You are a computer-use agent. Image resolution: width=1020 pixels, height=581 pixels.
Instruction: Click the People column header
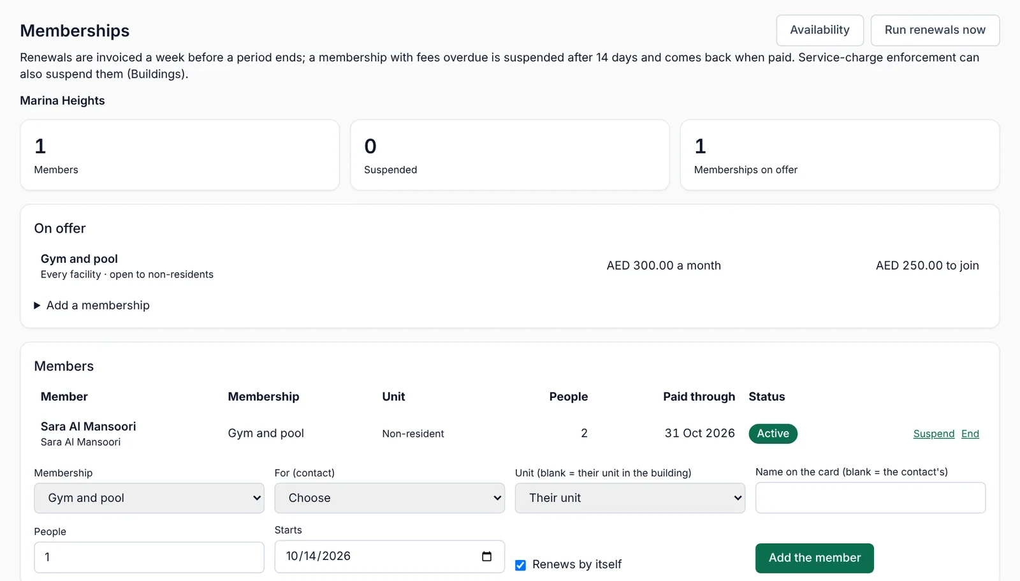click(x=569, y=397)
